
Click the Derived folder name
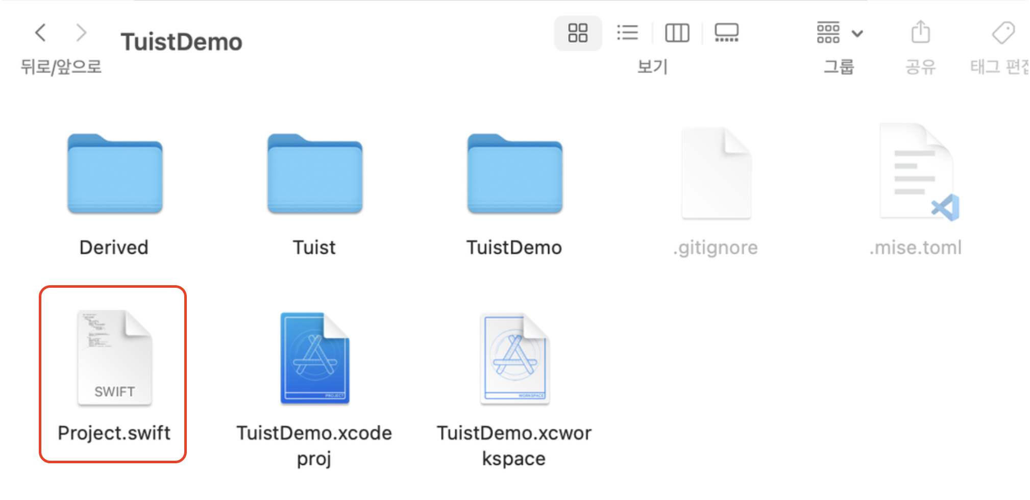(x=114, y=247)
